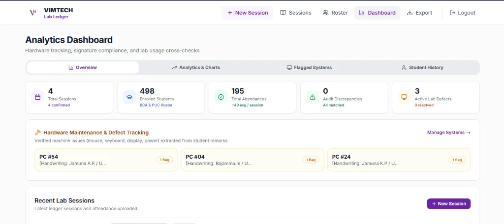Image resolution: width=504 pixels, height=224 pixels.
Task: Switch to the Overview tab
Action: click(x=83, y=67)
